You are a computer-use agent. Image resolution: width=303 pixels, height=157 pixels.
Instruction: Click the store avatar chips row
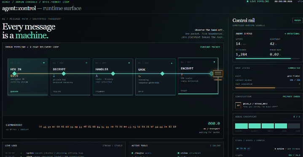point(243,149)
